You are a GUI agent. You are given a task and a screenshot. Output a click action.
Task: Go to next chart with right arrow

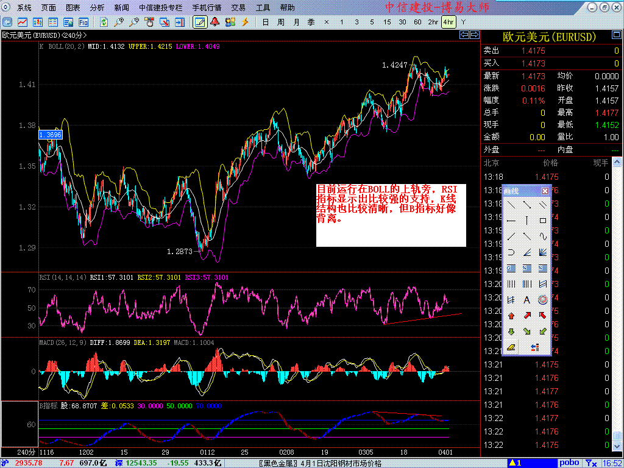point(474,35)
